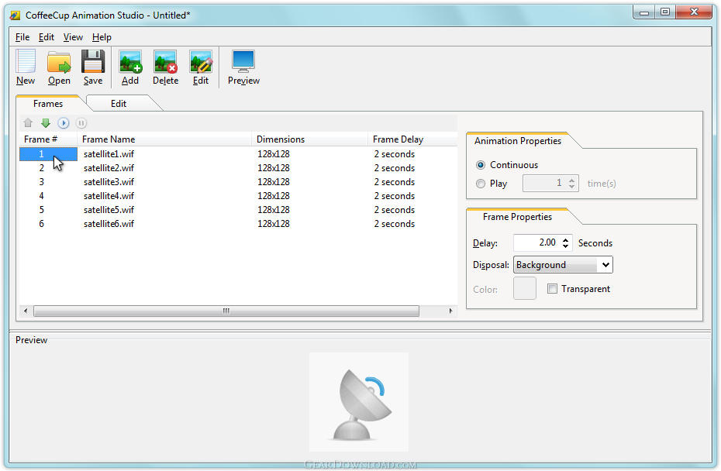The height and width of the screenshot is (471, 721).
Task: Click frame number 4 cell
Action: coord(41,196)
